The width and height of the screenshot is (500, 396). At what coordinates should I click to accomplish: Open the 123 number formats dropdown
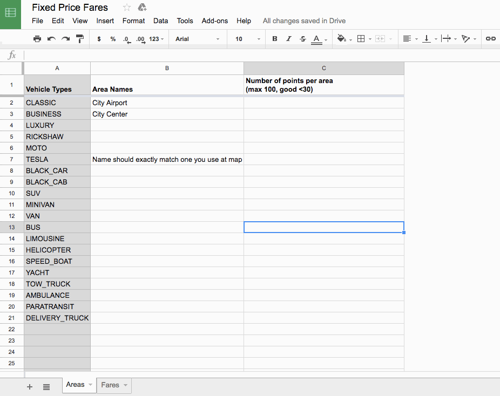tap(156, 39)
